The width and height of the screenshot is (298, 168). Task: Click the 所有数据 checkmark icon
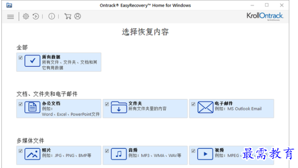click(32, 61)
